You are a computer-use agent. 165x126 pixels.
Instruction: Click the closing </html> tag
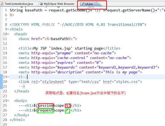(x=17, y=120)
